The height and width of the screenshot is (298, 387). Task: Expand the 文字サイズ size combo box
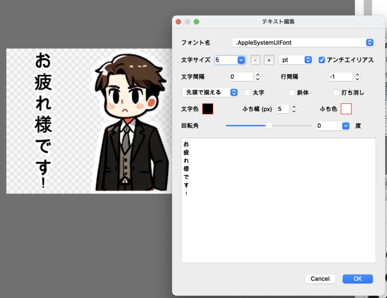point(241,60)
